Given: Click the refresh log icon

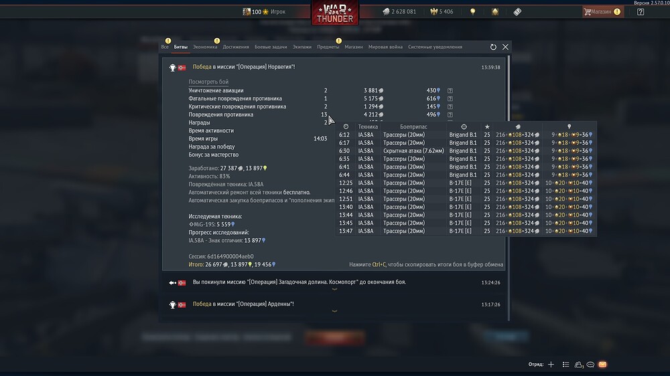Looking at the screenshot, I should tap(493, 47).
